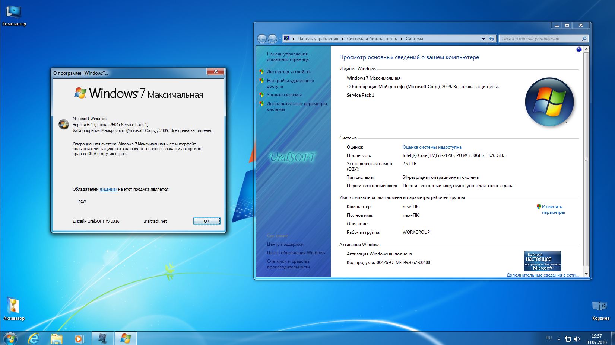Open Настройка удаленного доступа link
This screenshot has width=615, height=345.
coord(290,83)
